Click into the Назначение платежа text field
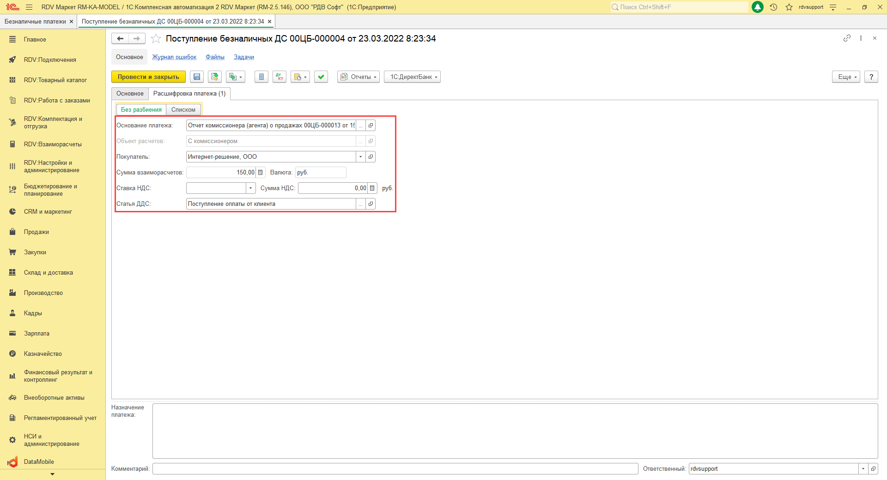887x480 pixels. point(515,431)
